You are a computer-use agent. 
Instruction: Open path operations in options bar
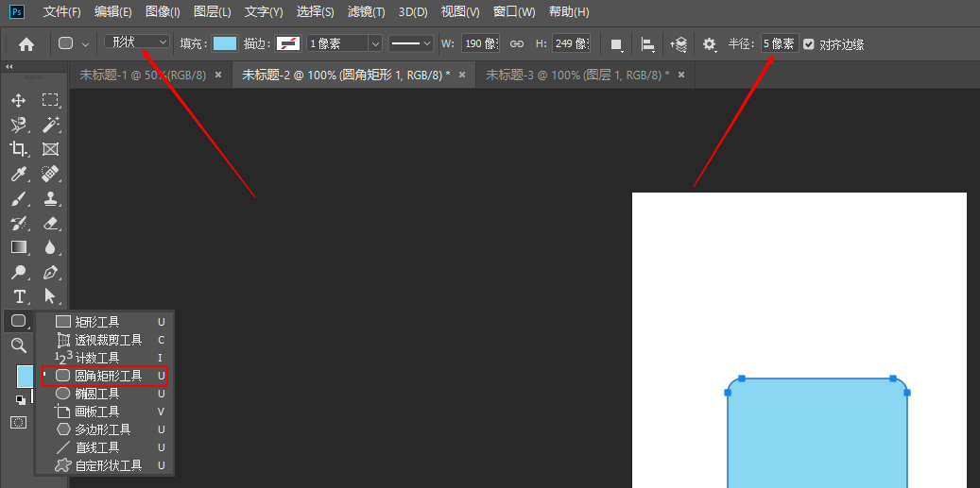(x=617, y=44)
